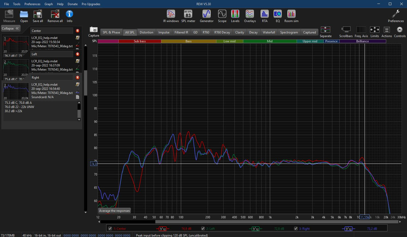Click Average the responses button
Viewport: 407px width, 237px height.
pos(114,211)
